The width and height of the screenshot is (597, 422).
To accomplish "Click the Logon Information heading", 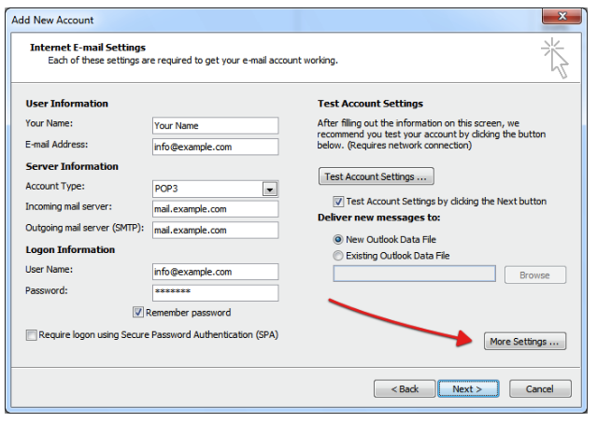I will (70, 249).
